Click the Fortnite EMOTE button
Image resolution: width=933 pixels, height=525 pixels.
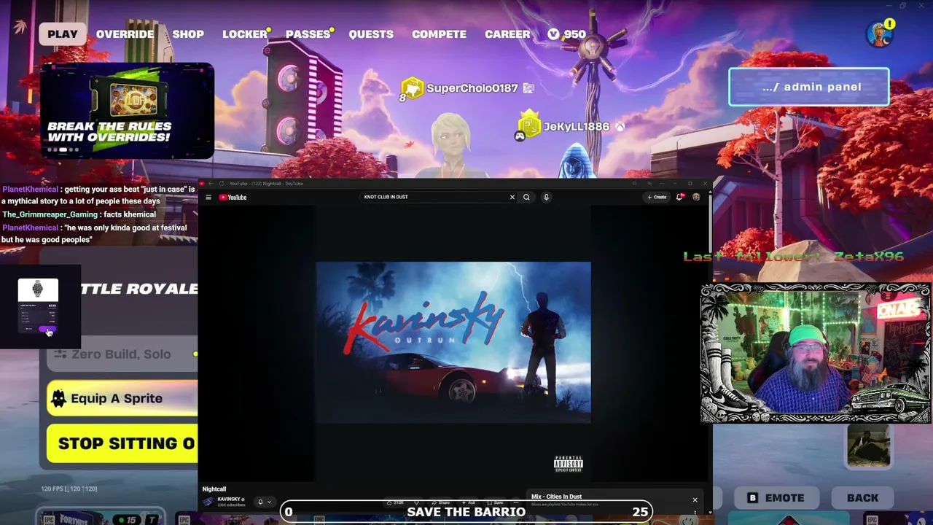coord(776,498)
